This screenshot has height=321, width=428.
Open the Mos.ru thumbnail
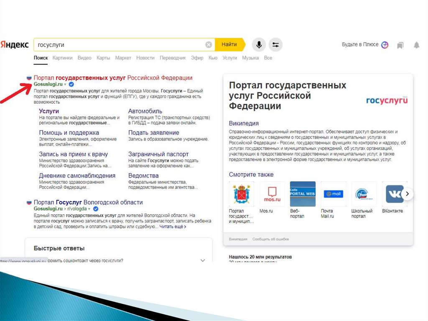[x=272, y=194]
